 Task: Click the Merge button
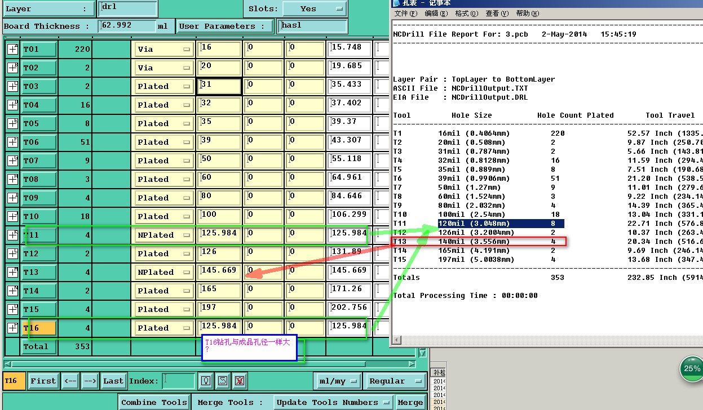point(410,403)
